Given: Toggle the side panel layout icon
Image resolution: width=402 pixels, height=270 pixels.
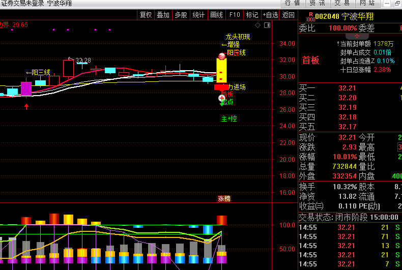Looking at the screenshot, I should pos(267,24).
